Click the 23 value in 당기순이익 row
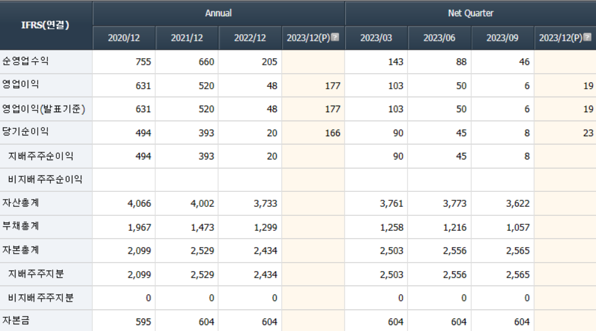 (588, 133)
